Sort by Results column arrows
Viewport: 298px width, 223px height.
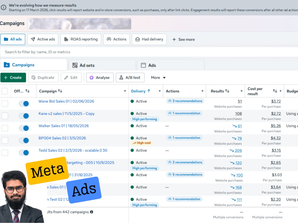pos(227,91)
